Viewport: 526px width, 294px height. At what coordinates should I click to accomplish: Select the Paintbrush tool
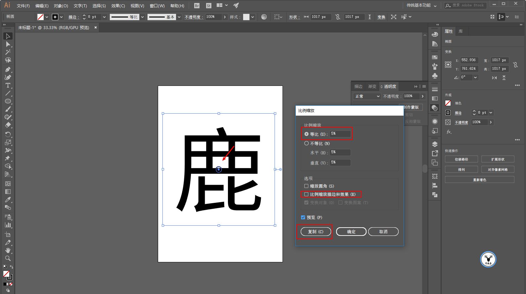8,109
